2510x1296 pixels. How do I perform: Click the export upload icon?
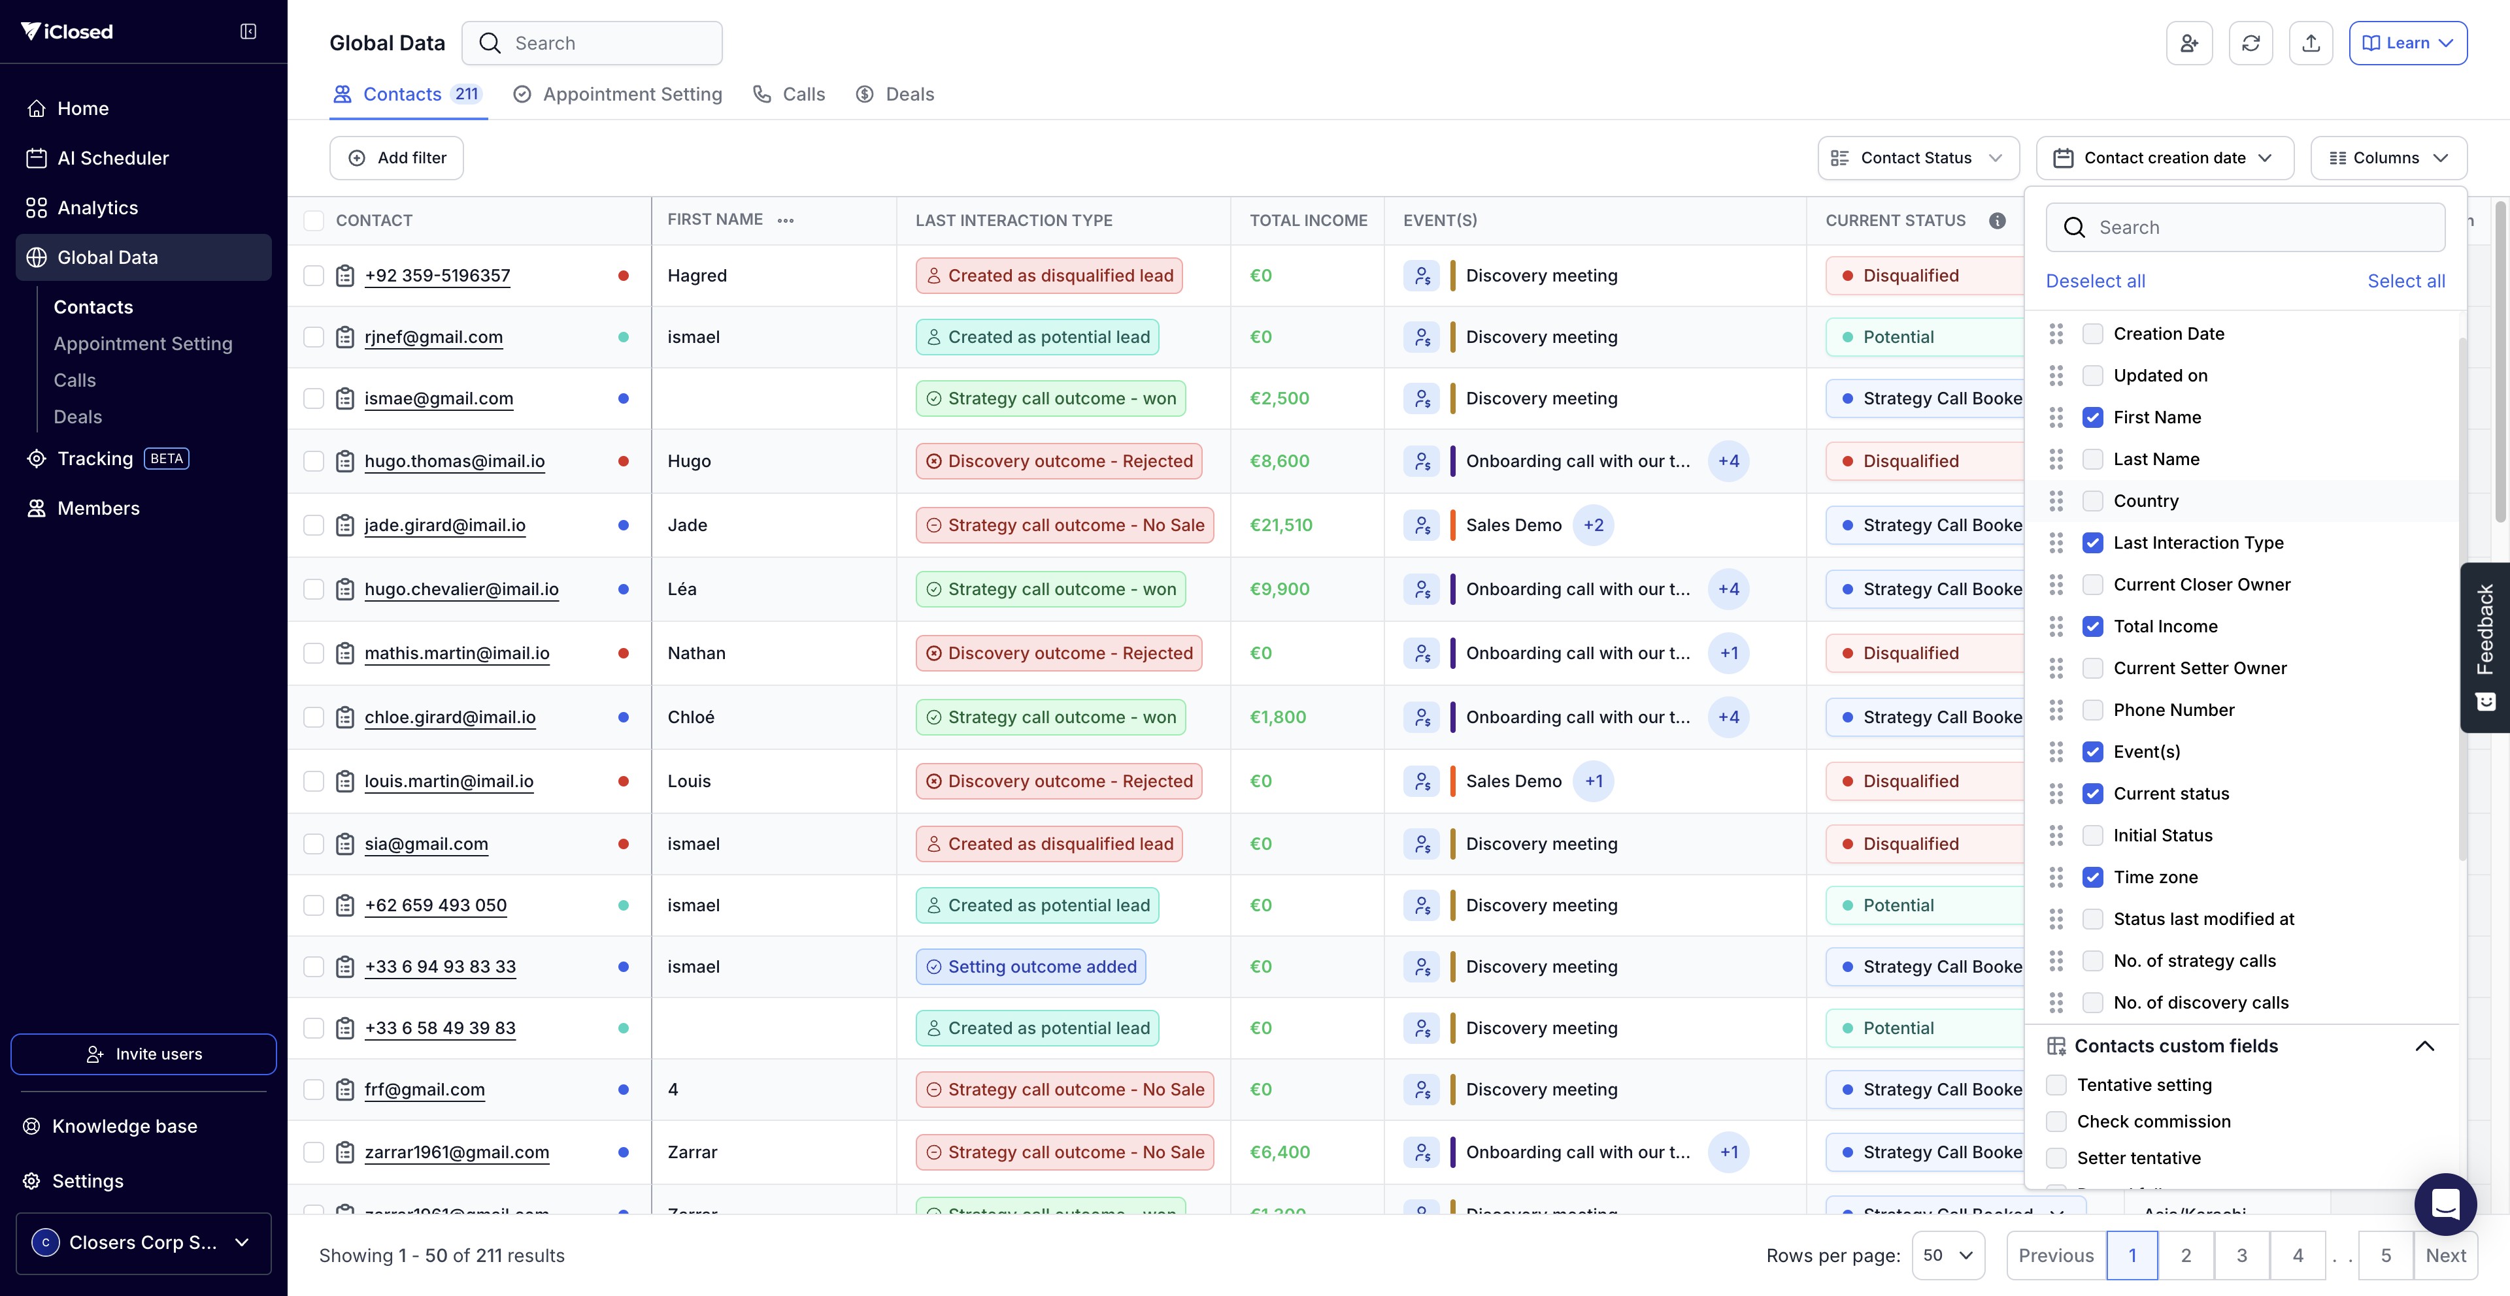2310,43
